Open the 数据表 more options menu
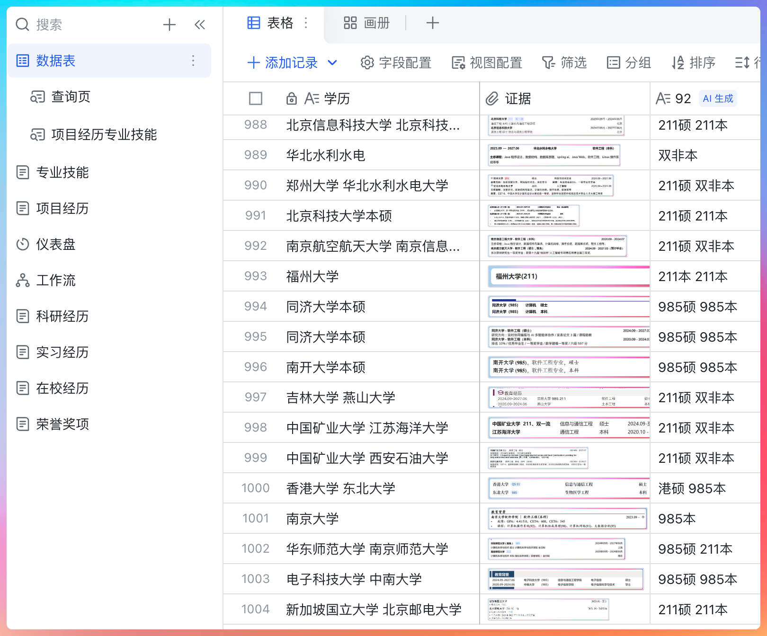The height and width of the screenshot is (636, 767). tap(193, 61)
